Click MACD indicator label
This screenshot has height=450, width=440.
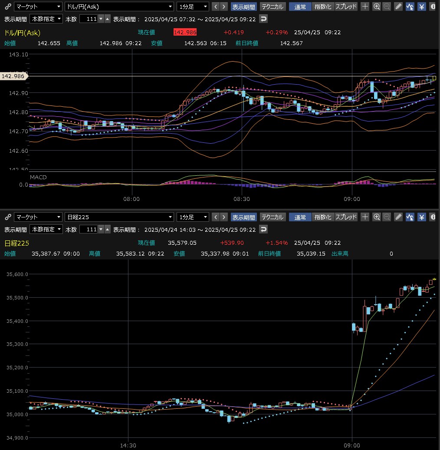[38, 177]
